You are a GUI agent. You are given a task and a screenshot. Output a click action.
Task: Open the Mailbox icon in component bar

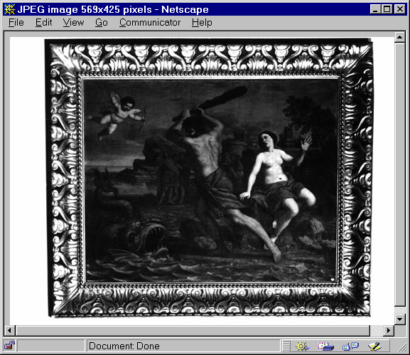click(x=326, y=346)
